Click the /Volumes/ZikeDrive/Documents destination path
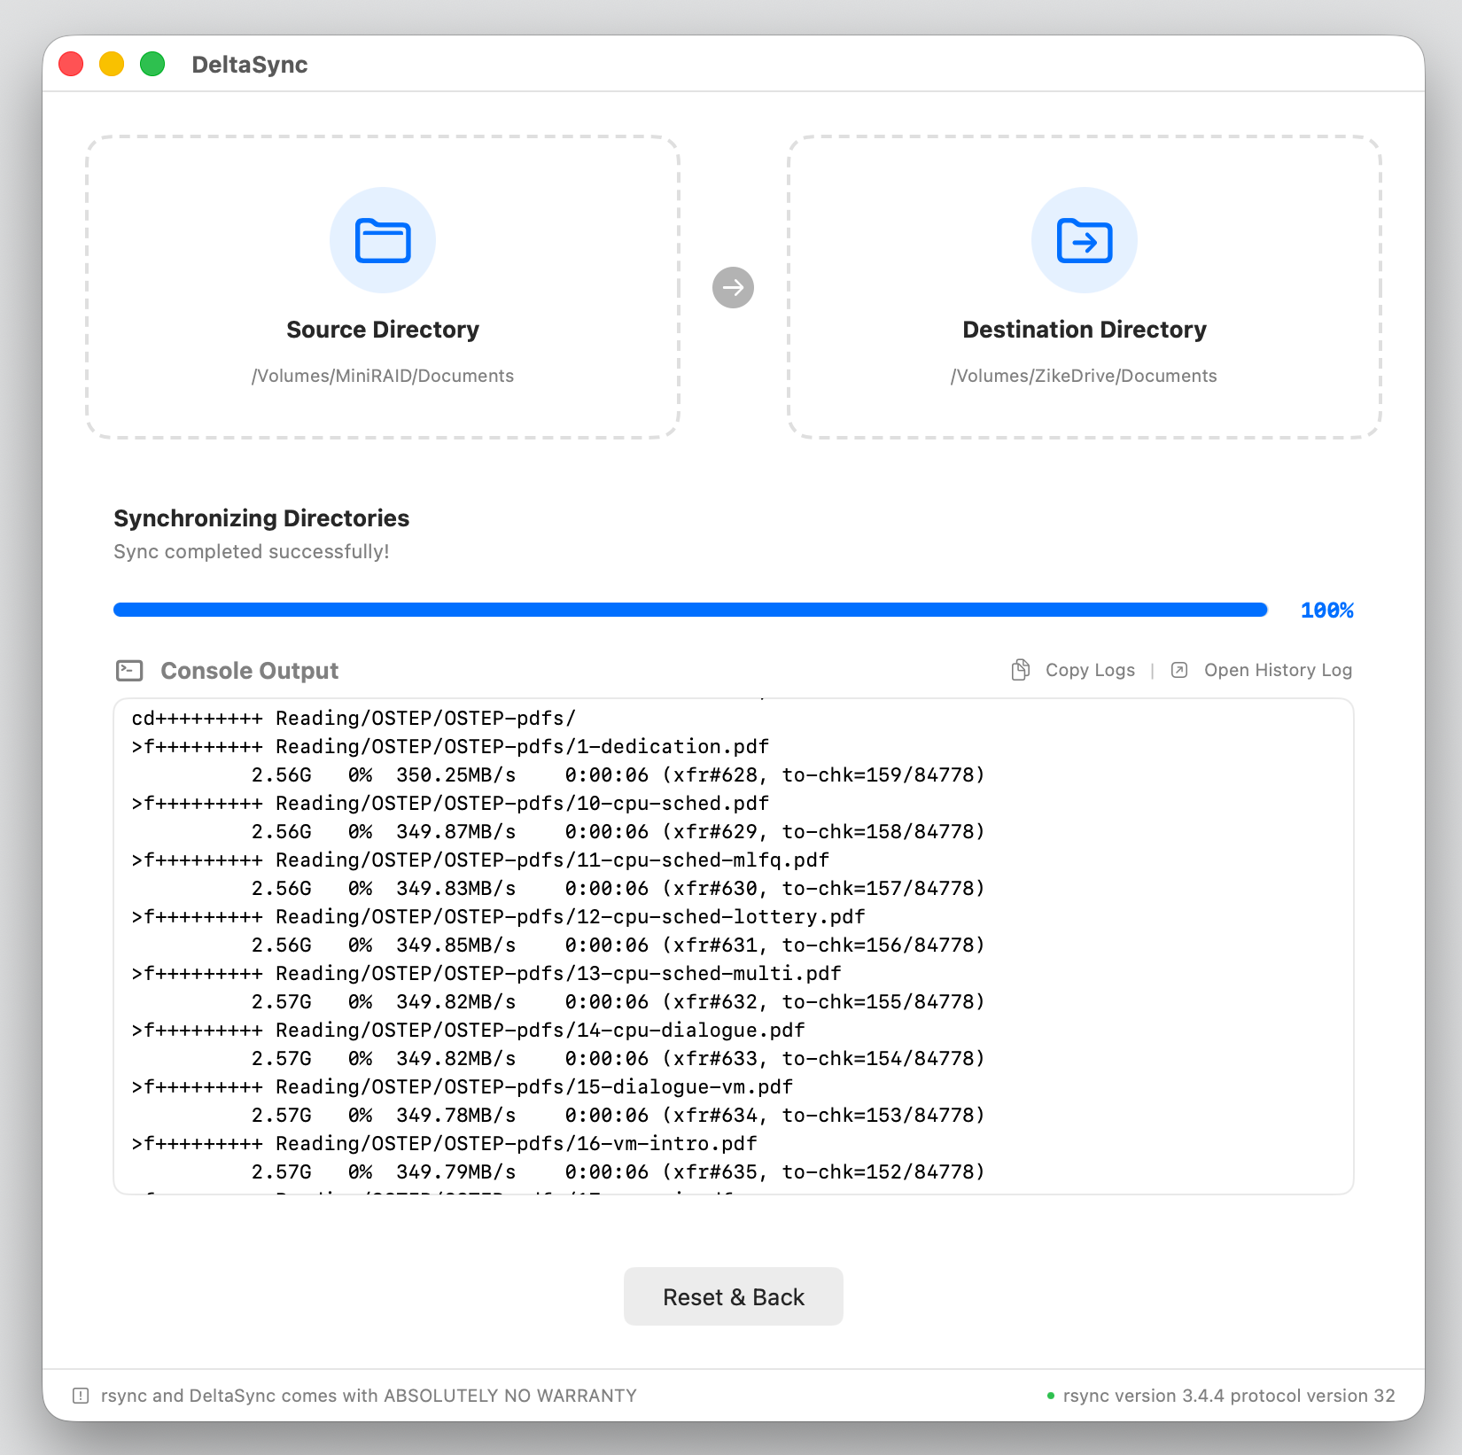This screenshot has width=1462, height=1455. [1084, 376]
